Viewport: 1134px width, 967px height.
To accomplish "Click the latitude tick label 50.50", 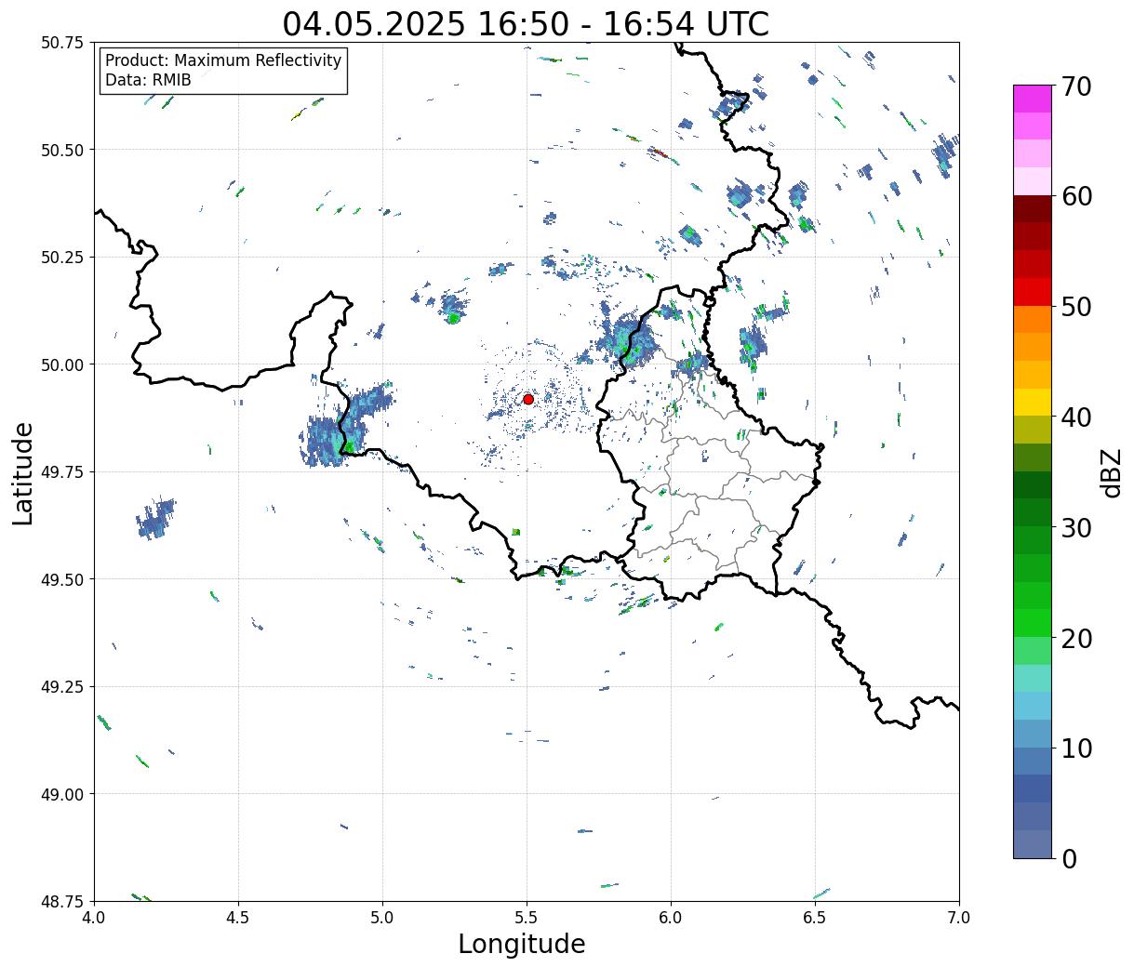I will (x=63, y=150).
